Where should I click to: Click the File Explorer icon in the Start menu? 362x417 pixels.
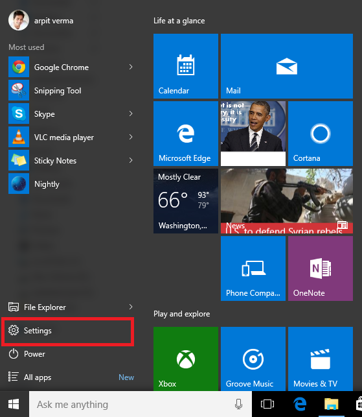pos(14,307)
